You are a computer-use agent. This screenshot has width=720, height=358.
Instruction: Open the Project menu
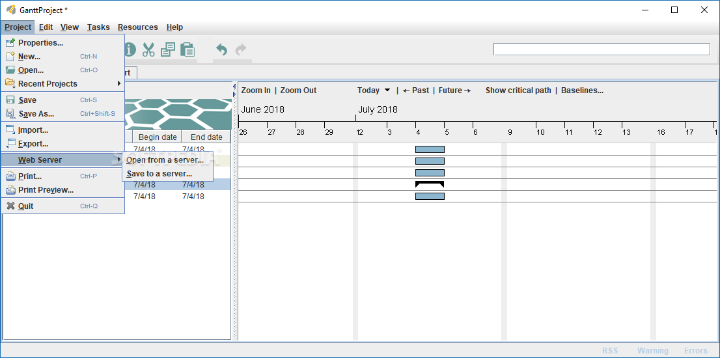[x=18, y=27]
